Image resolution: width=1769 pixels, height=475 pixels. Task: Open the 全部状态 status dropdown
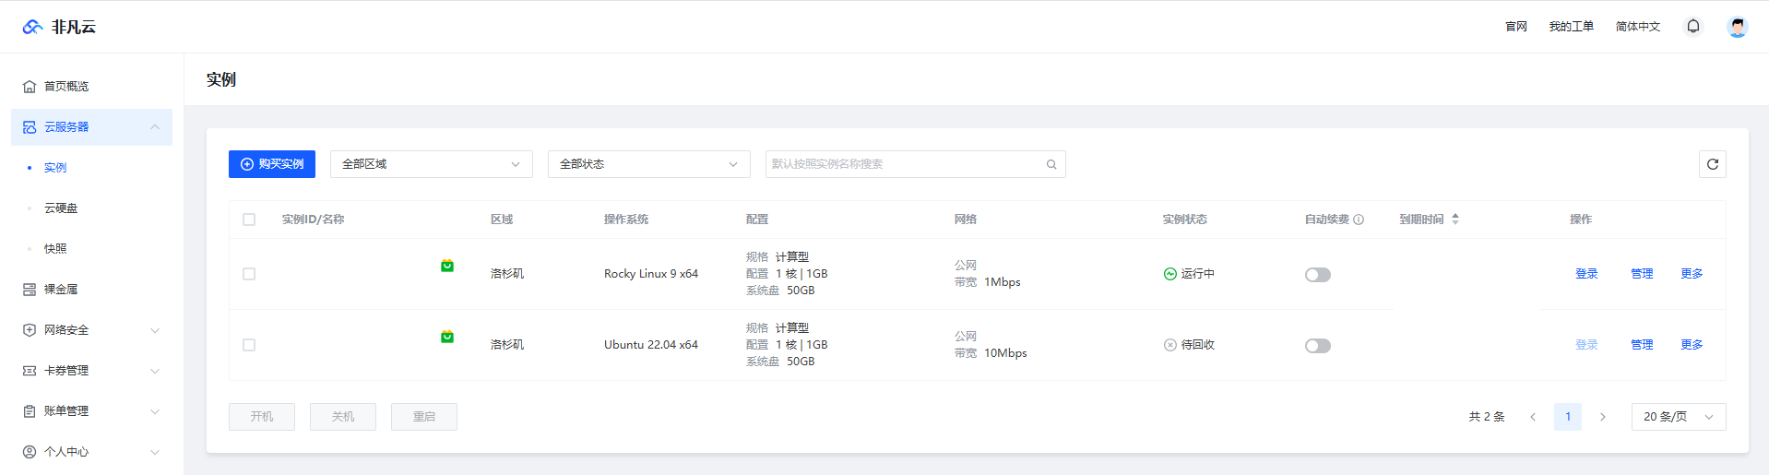[648, 164]
